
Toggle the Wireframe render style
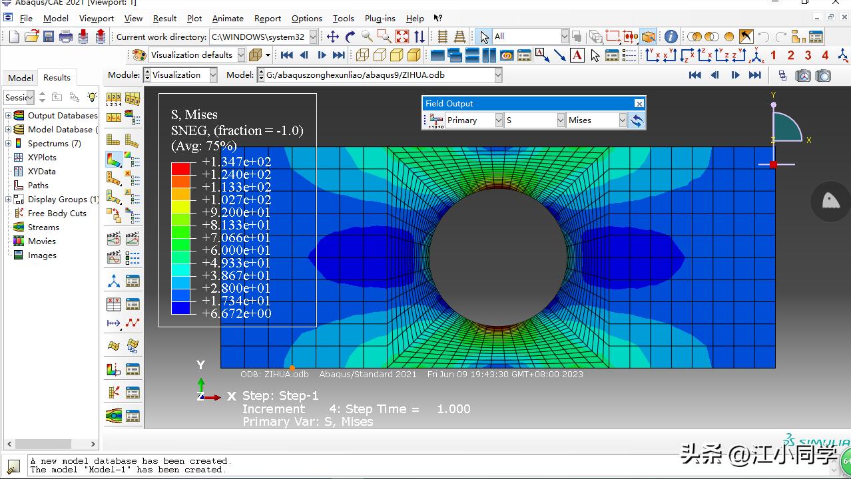click(362, 55)
